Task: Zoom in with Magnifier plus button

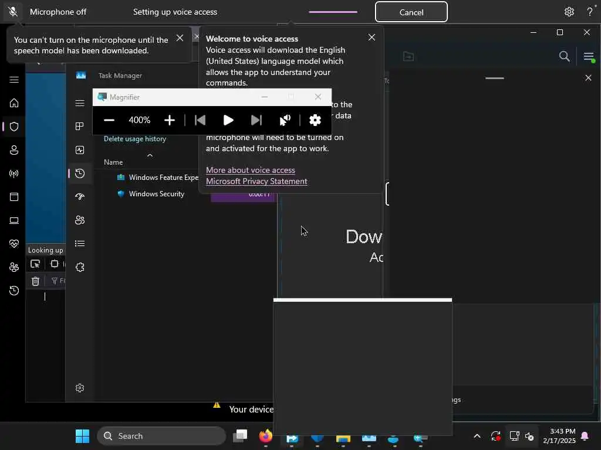Action: click(x=170, y=120)
